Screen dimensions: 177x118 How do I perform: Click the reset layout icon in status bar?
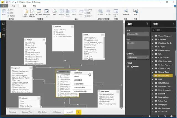pos(165,116)
